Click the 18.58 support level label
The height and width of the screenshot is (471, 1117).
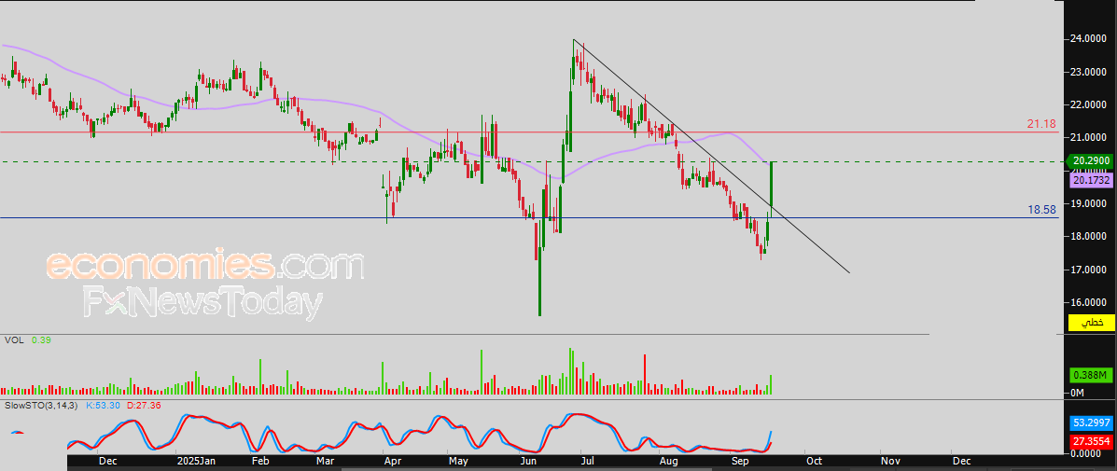[1040, 210]
